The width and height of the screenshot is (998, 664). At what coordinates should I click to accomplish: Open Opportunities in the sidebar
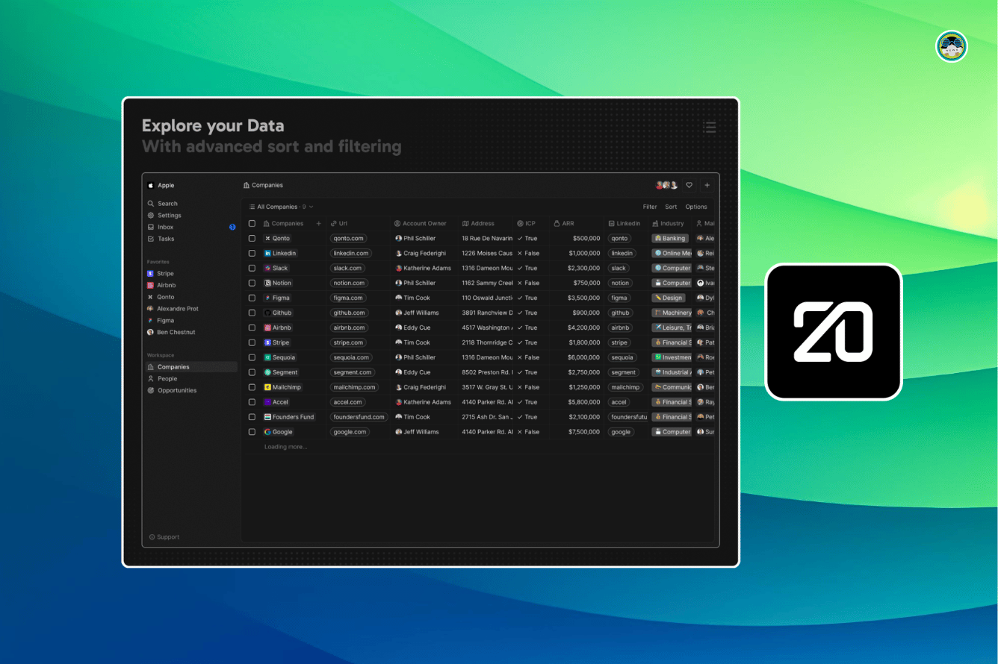click(177, 390)
